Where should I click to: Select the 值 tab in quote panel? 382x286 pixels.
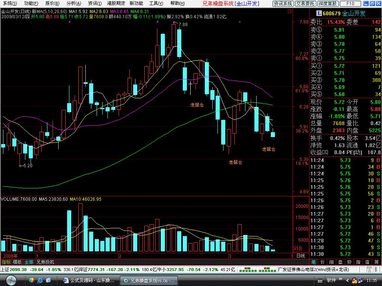367,262
